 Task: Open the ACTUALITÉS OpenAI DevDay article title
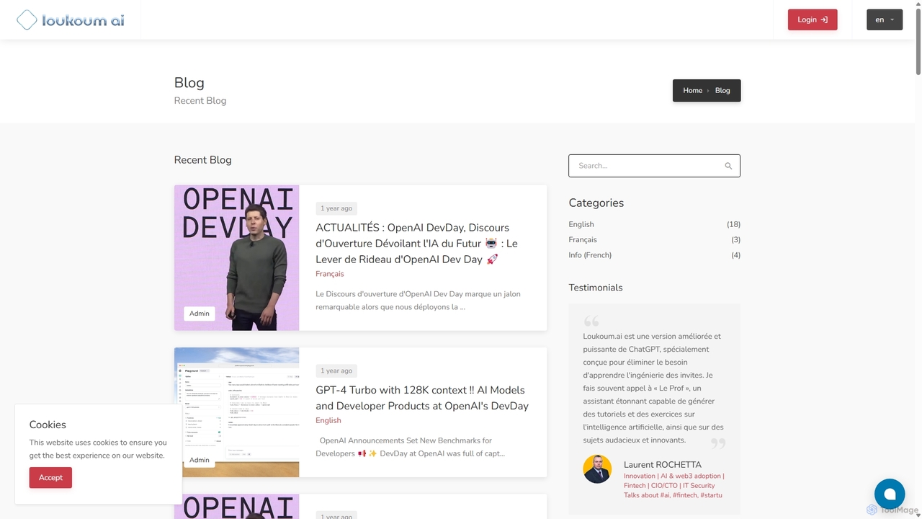417,243
